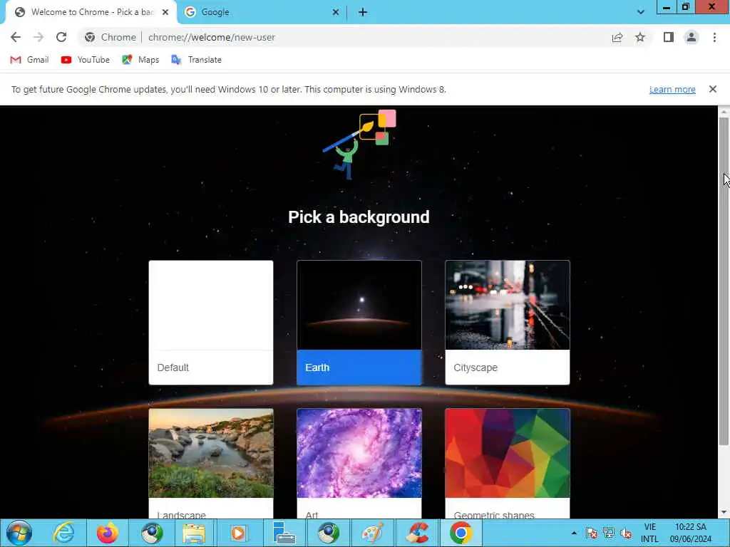This screenshot has height=547, width=730.
Task: Open a new tab with plus button
Action: tap(363, 12)
